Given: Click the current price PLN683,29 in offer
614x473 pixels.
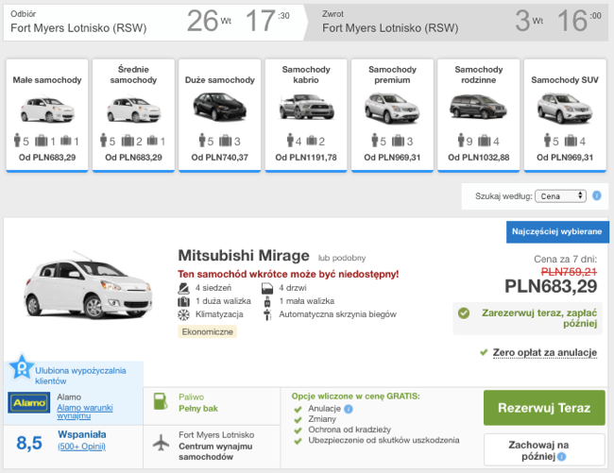Looking at the screenshot, I should [x=551, y=286].
